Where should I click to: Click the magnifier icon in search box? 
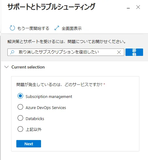click(x=12, y=52)
